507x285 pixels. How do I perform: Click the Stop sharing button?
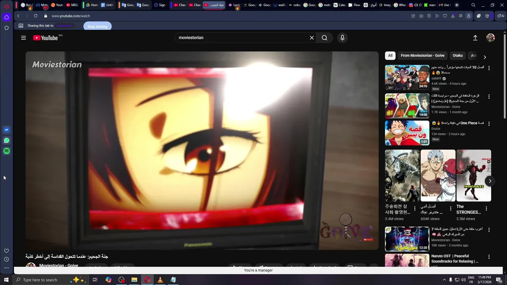tap(97, 26)
